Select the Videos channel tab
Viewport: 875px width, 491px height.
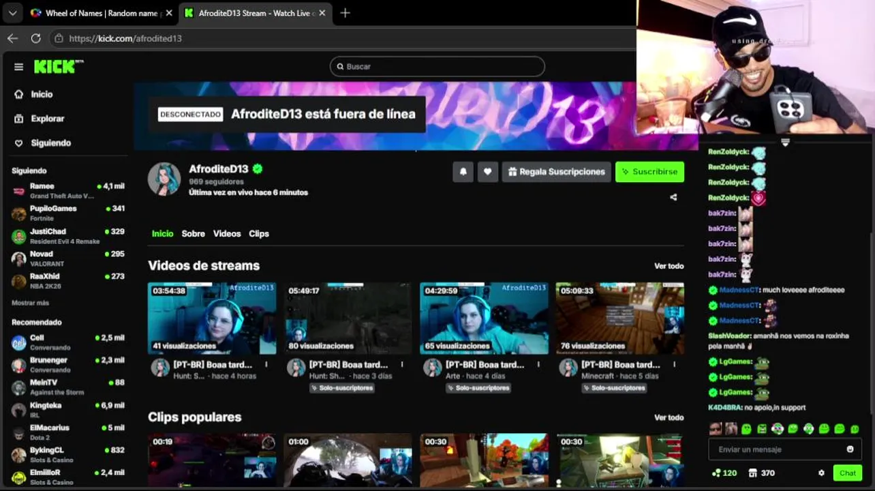coord(227,233)
